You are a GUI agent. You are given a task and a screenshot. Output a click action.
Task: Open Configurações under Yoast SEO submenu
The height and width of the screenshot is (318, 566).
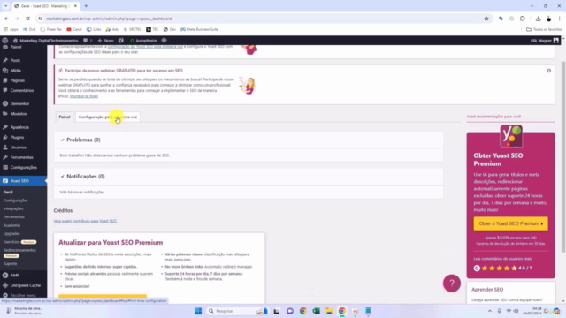click(16, 201)
